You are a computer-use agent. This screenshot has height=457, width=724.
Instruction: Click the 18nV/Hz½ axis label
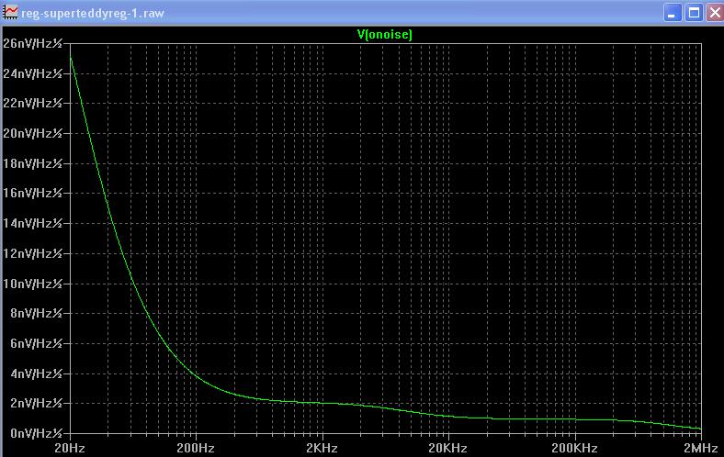point(32,163)
